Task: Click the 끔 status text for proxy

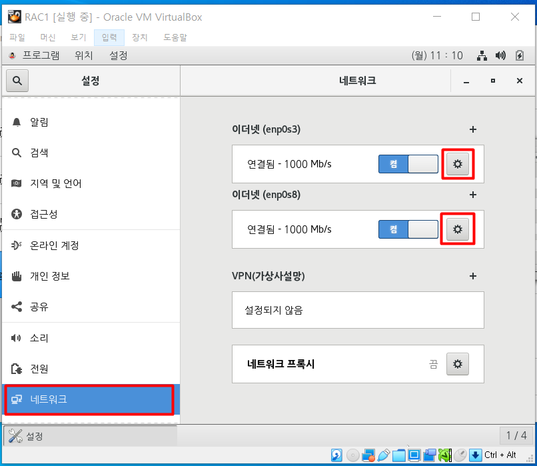Action: point(433,364)
